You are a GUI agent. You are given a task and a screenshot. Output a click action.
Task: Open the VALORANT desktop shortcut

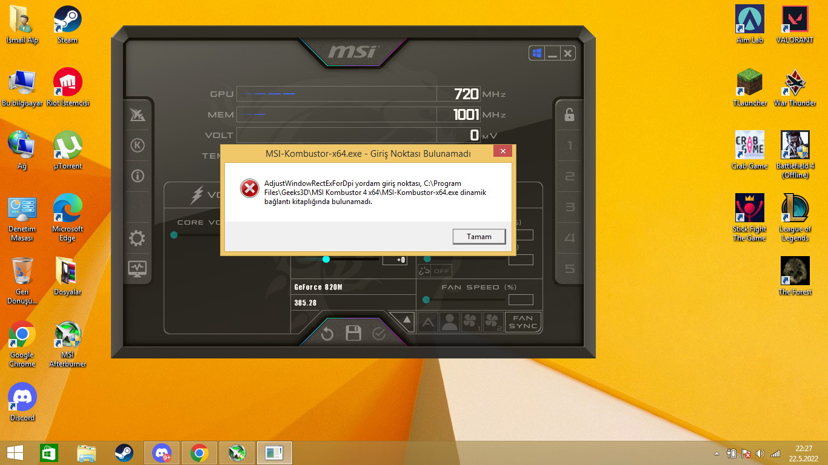point(795,25)
